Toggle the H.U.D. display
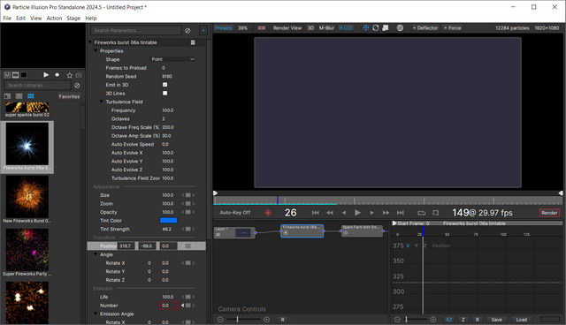The width and height of the screenshot is (566, 325). (346, 27)
